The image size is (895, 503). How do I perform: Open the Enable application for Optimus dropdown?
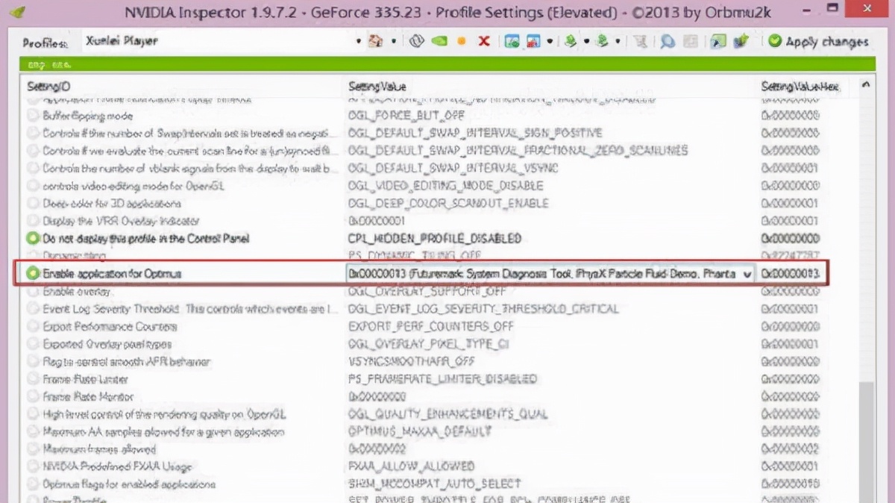point(749,273)
